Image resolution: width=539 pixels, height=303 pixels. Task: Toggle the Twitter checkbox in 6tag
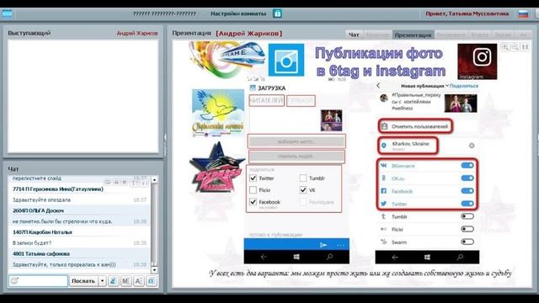pos(253,178)
